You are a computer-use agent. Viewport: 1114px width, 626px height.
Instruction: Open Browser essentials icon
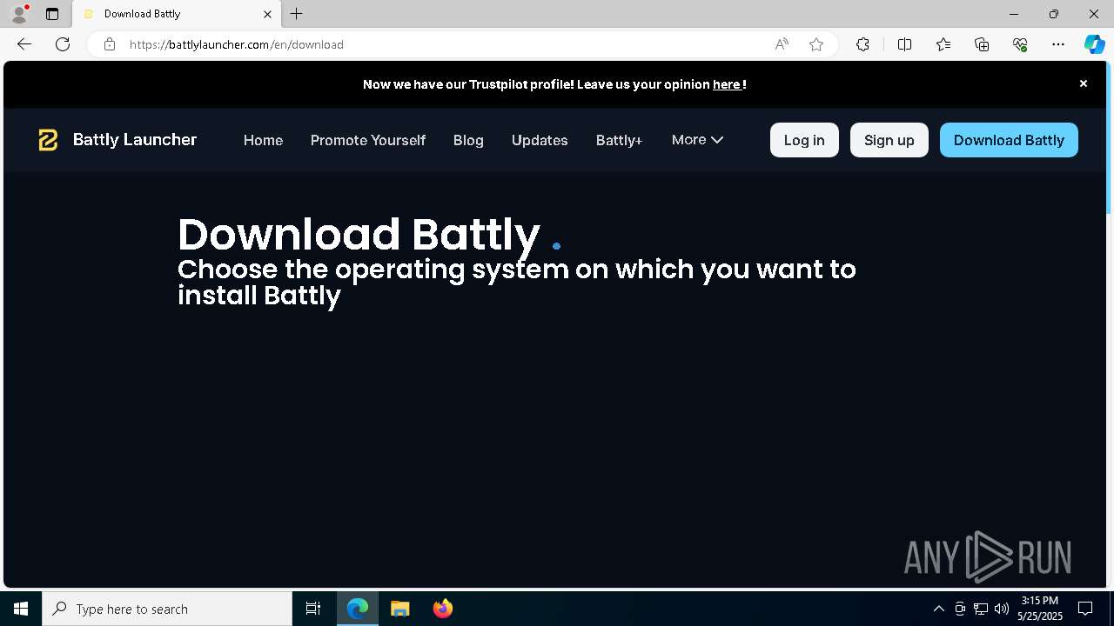tap(1020, 44)
